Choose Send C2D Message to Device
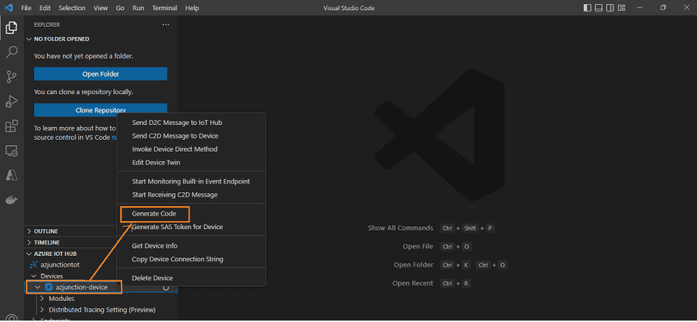The height and width of the screenshot is (322, 697). pyautogui.click(x=191, y=136)
